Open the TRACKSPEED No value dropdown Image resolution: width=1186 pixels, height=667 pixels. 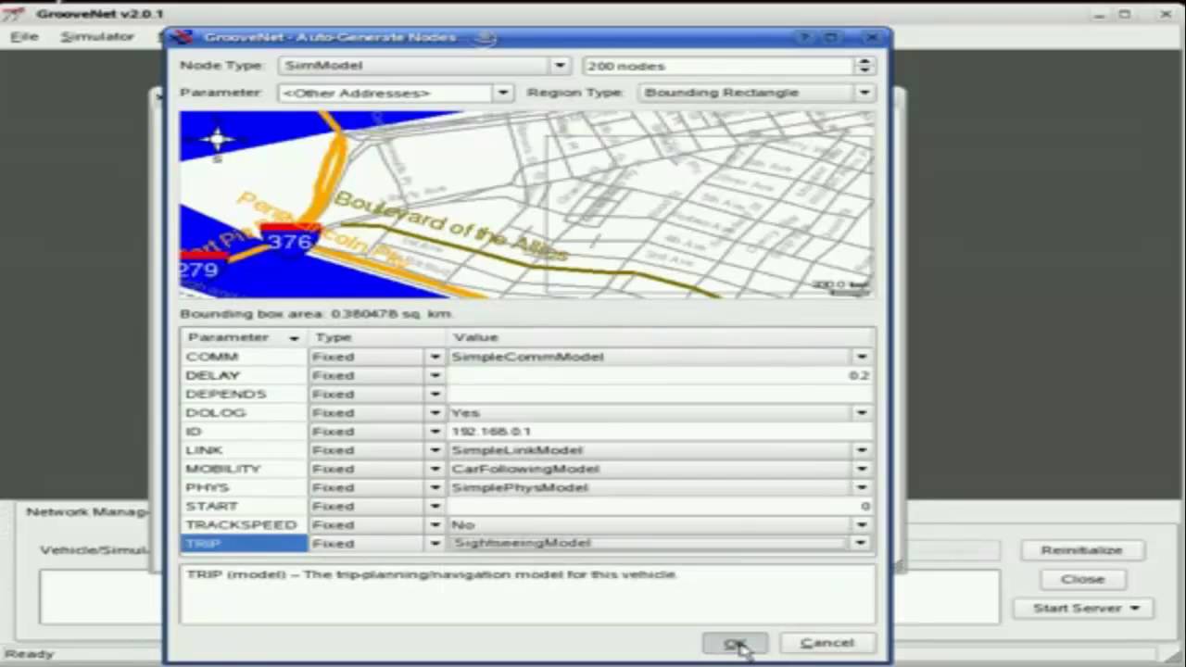tap(862, 524)
